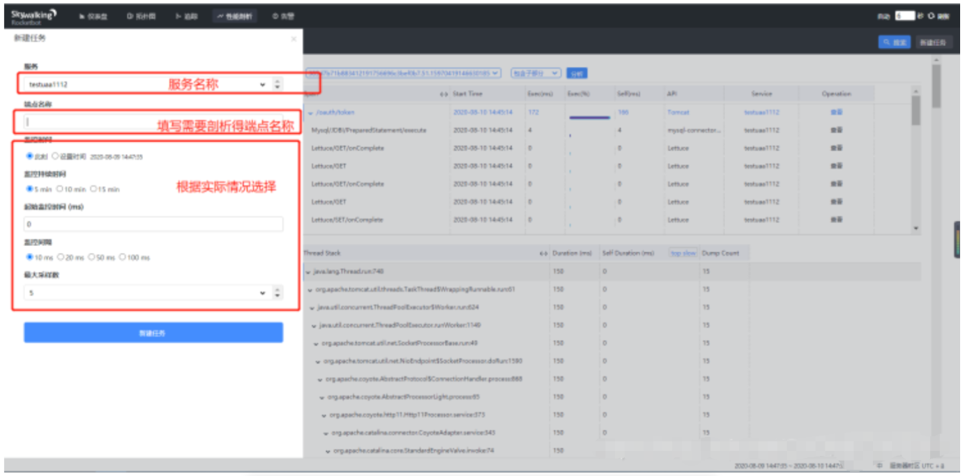Click the 起始监控时间 (ms) input showing 0

point(153,224)
